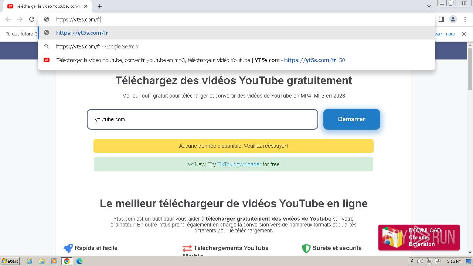473x266 pixels.
Task: Dismiss the infobar with its X button
Action: point(464,34)
